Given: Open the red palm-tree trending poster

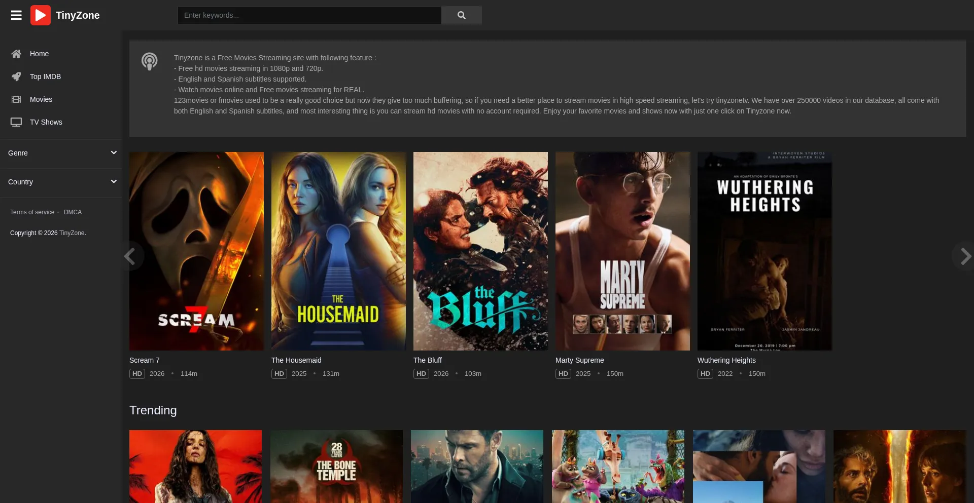Looking at the screenshot, I should (195, 467).
